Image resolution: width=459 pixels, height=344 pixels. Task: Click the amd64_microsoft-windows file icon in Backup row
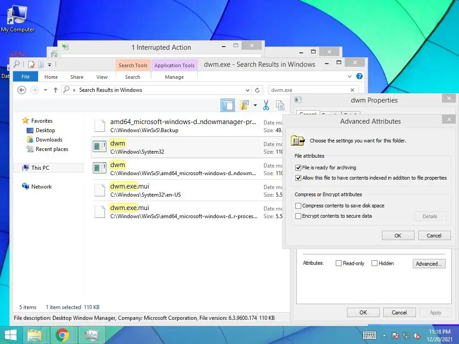pos(100,126)
